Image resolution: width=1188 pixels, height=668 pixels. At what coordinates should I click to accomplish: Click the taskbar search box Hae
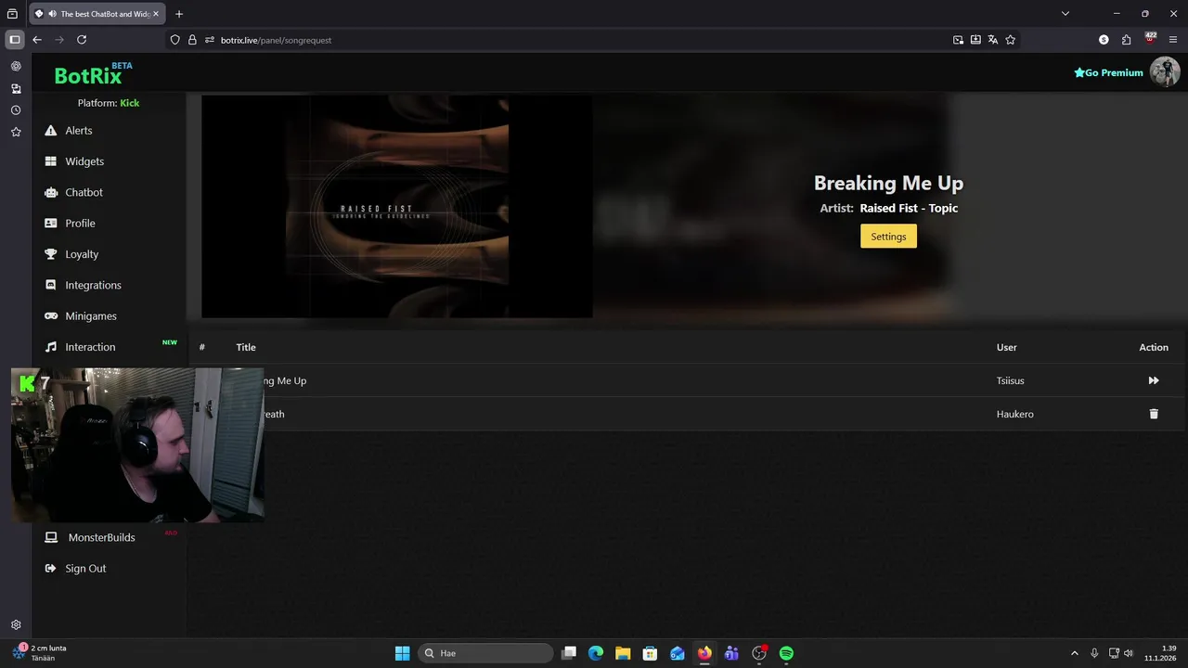484,653
